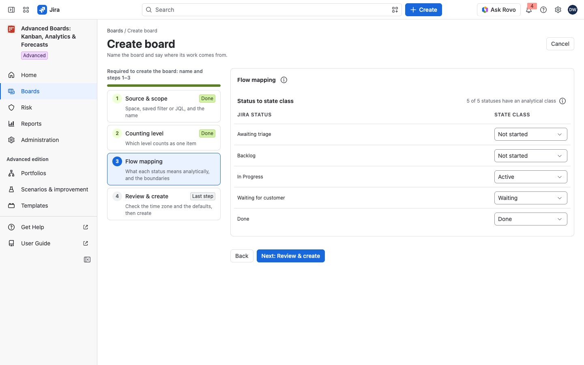Screen dimensions: 584x365
Task: Open Home in the sidebar
Action: point(49,75)
